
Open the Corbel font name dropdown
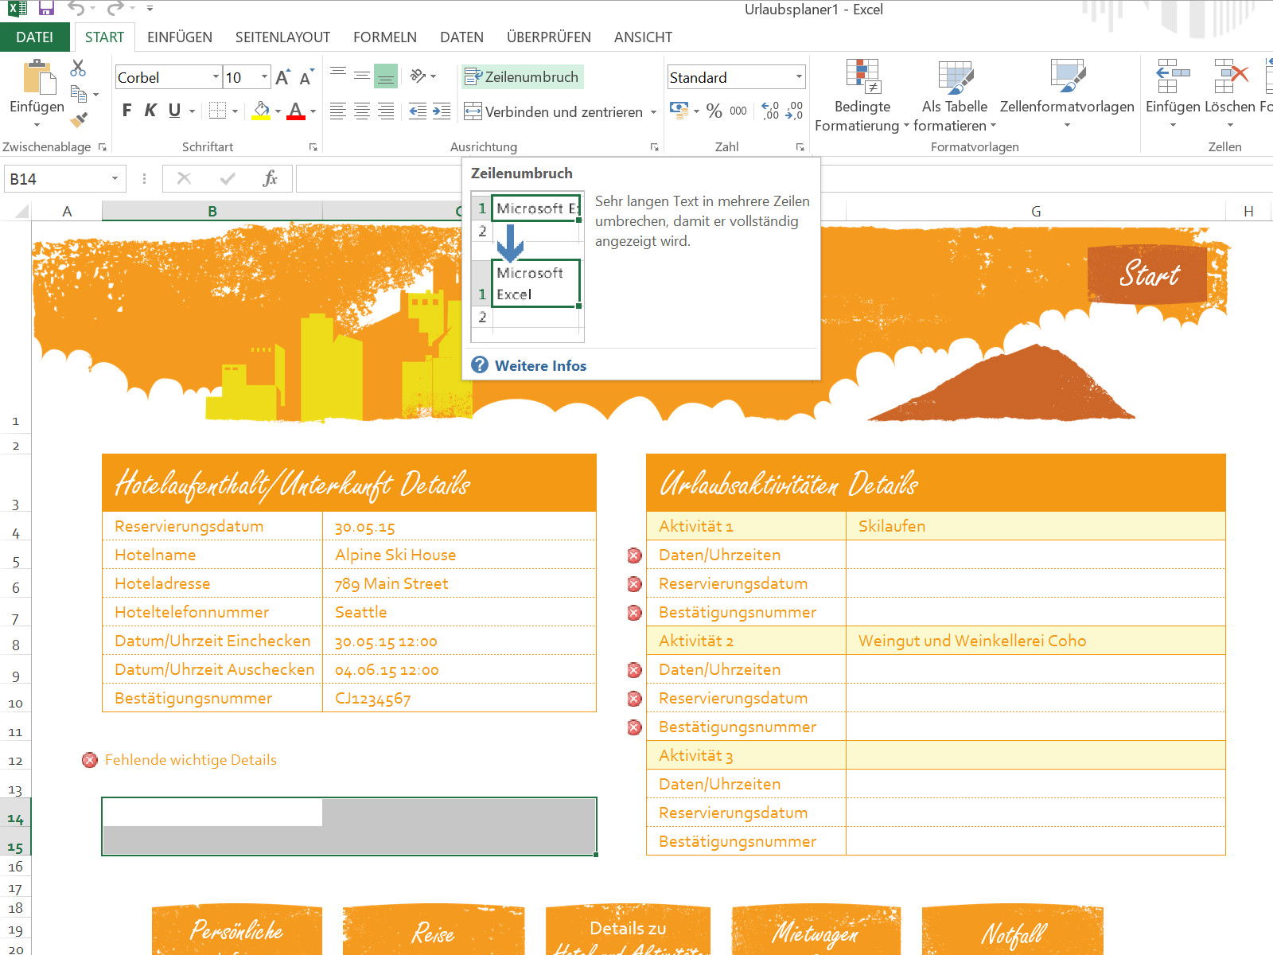(216, 77)
